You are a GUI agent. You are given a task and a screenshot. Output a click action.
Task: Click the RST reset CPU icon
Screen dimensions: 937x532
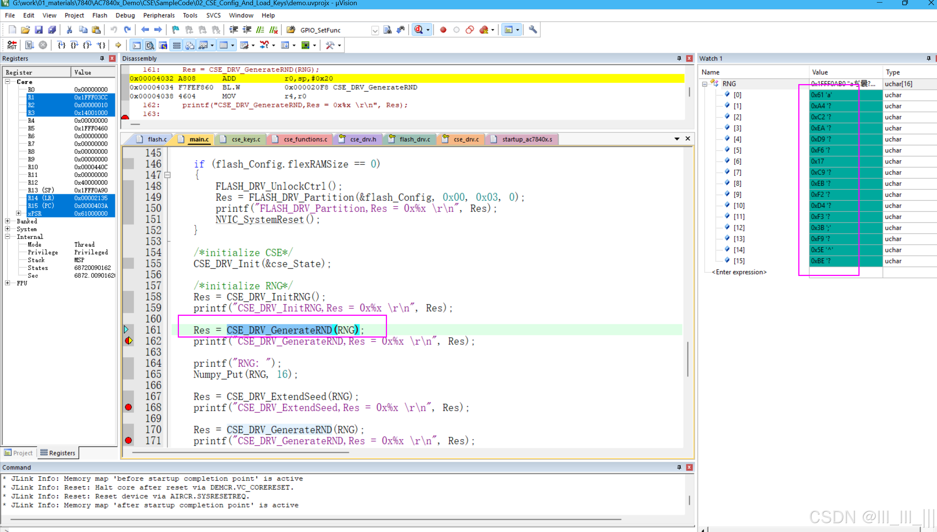click(x=12, y=45)
